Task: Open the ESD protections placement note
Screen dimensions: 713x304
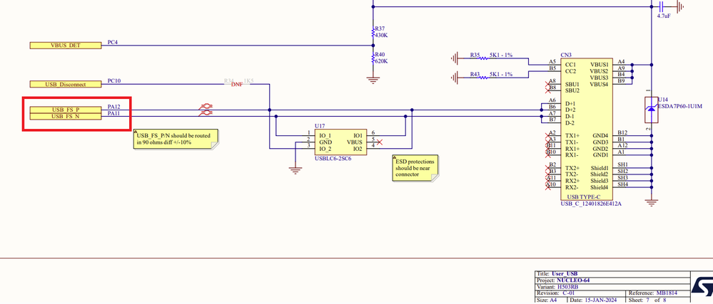Action: 417,168
